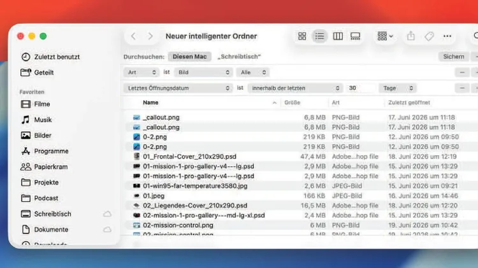Select Diesen Mac search scope
Screen dimensions: 478x268
tap(190, 57)
